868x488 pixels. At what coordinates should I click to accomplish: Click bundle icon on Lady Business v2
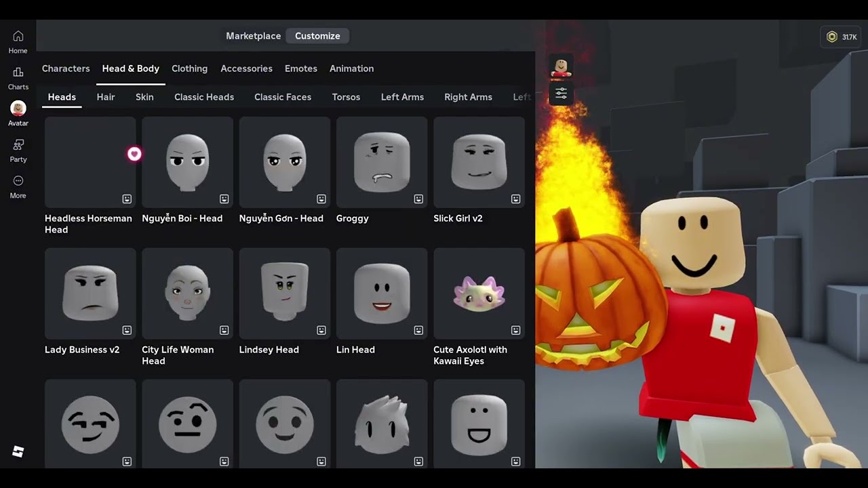coord(127,330)
